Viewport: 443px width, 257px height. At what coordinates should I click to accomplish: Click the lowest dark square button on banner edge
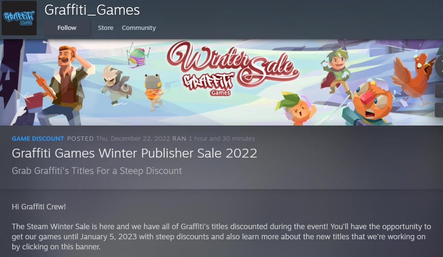click(439, 110)
